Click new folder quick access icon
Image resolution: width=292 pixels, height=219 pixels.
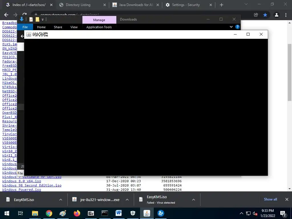[37, 19]
